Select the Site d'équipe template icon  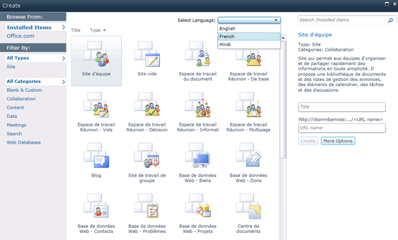[x=96, y=54]
